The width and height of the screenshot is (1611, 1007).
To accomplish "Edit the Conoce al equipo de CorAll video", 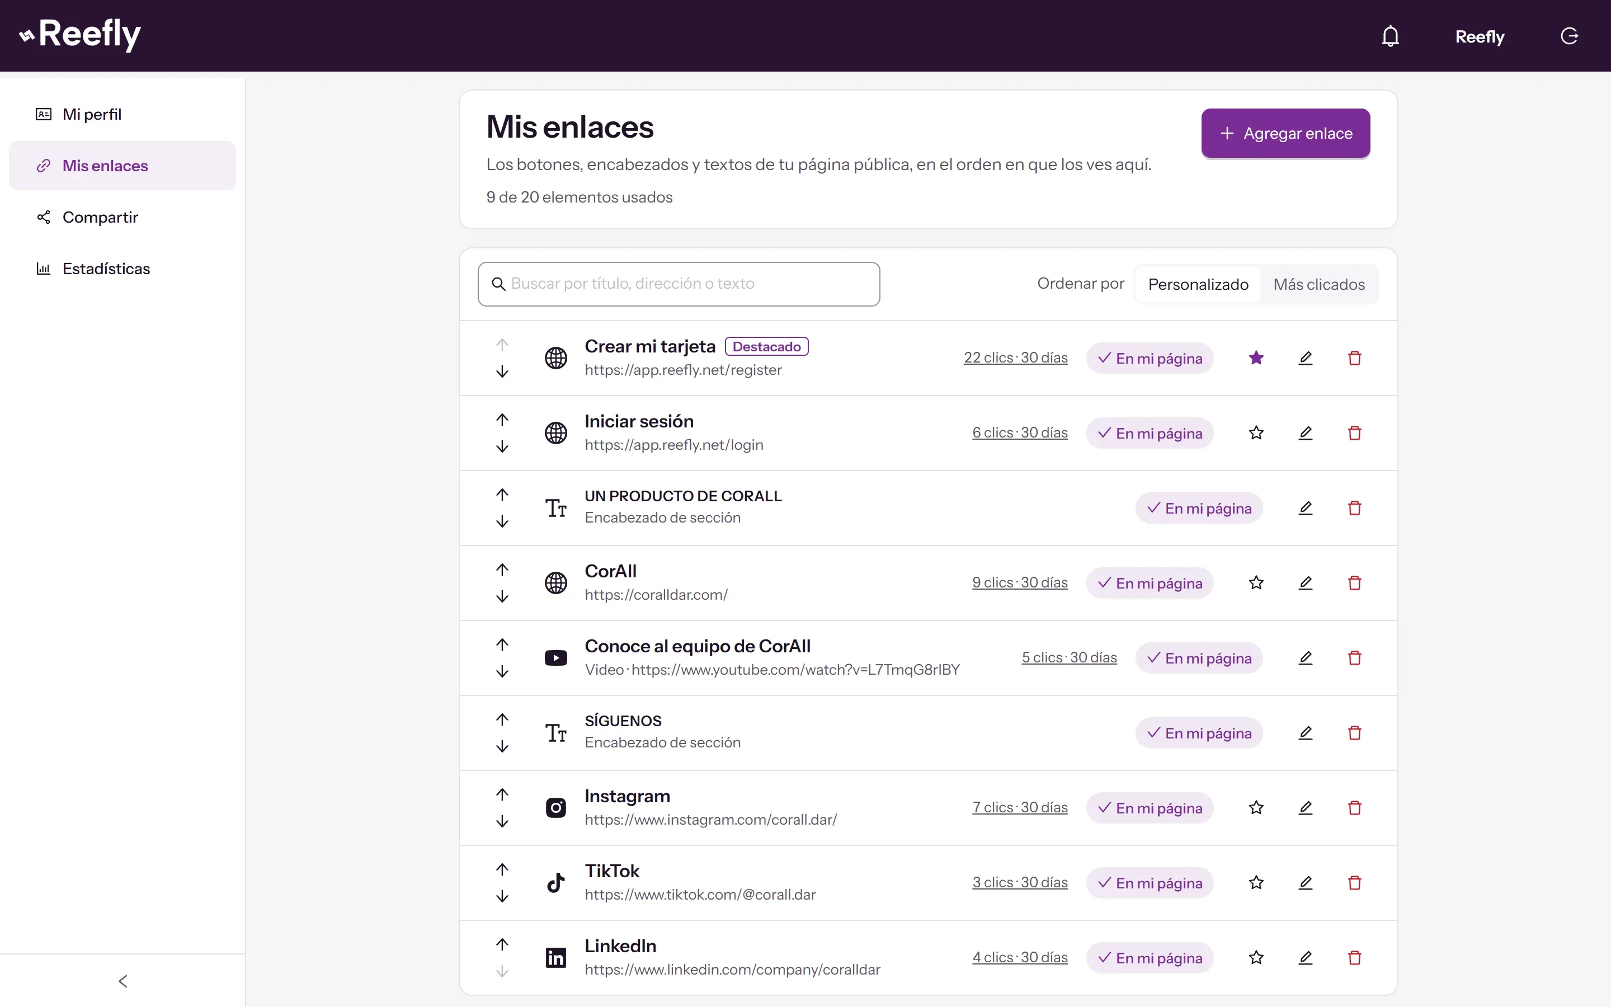I will click(1306, 658).
